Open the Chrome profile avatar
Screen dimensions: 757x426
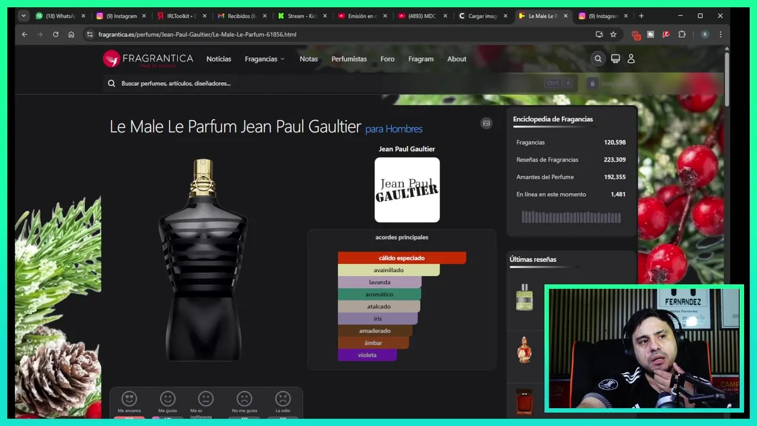coord(704,34)
